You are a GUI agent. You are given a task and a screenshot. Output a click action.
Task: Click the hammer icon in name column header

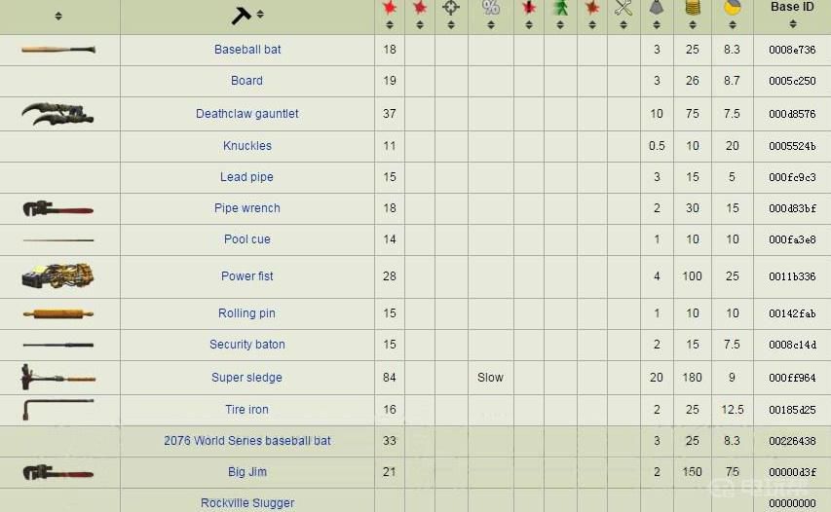242,16
